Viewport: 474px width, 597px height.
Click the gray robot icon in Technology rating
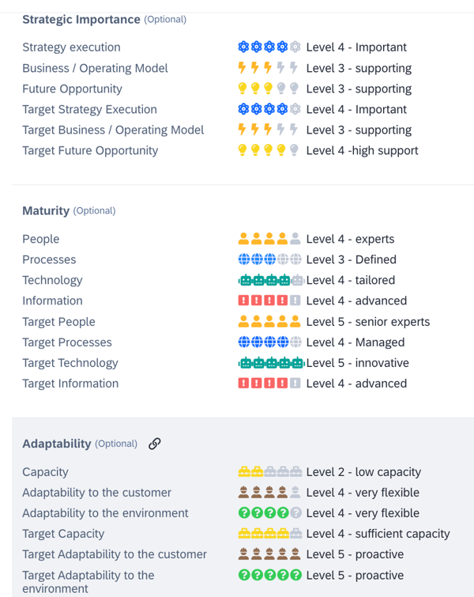[x=297, y=280]
